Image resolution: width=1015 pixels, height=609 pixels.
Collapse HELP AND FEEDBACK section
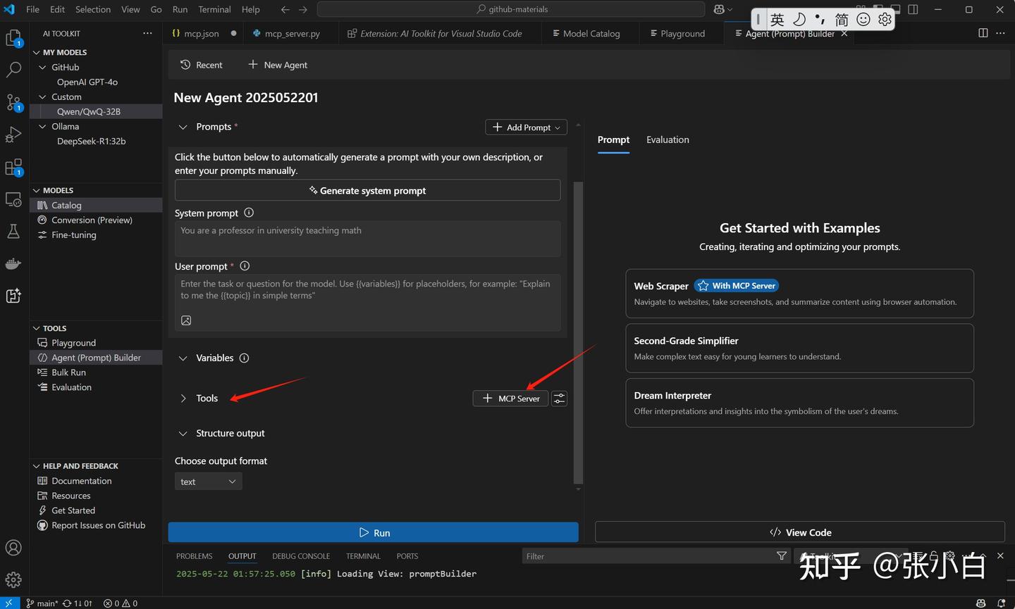pyautogui.click(x=37, y=466)
